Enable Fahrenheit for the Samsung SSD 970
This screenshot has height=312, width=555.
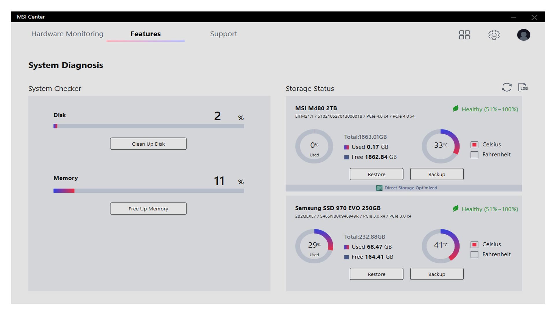[x=474, y=255]
